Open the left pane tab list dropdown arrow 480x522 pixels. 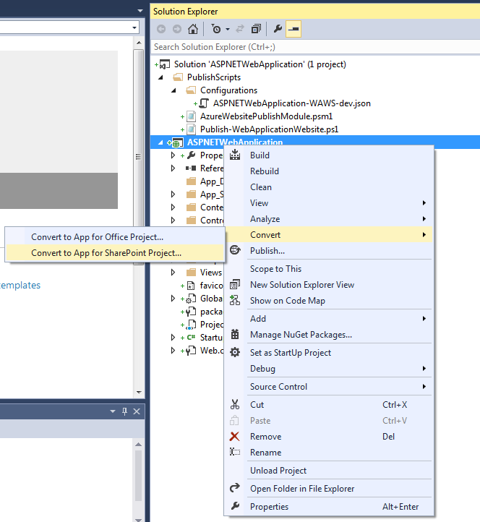coord(140,11)
